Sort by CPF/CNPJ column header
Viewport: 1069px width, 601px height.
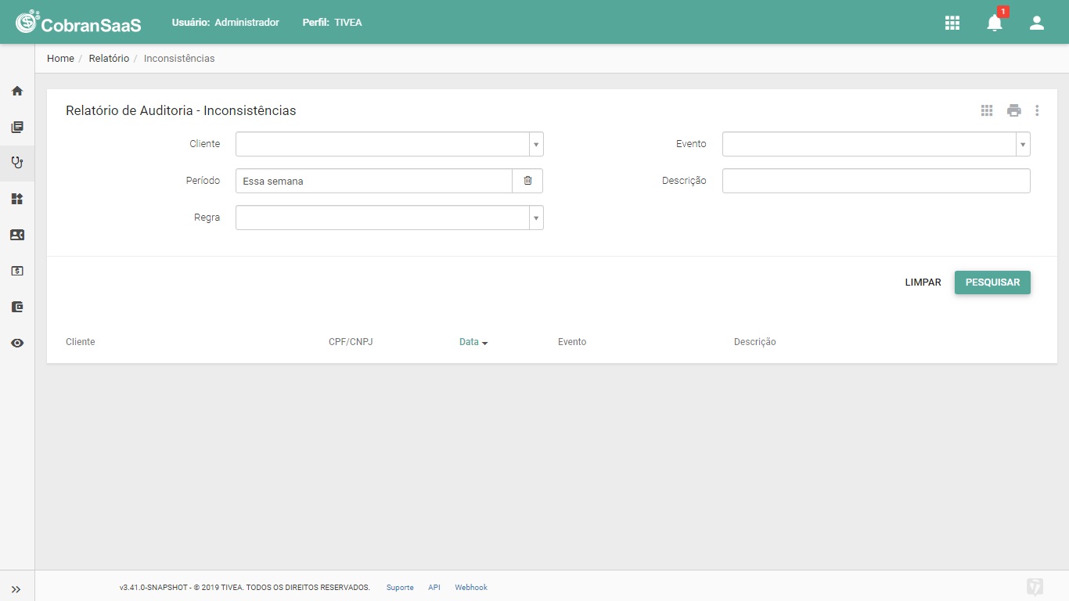[x=351, y=342]
